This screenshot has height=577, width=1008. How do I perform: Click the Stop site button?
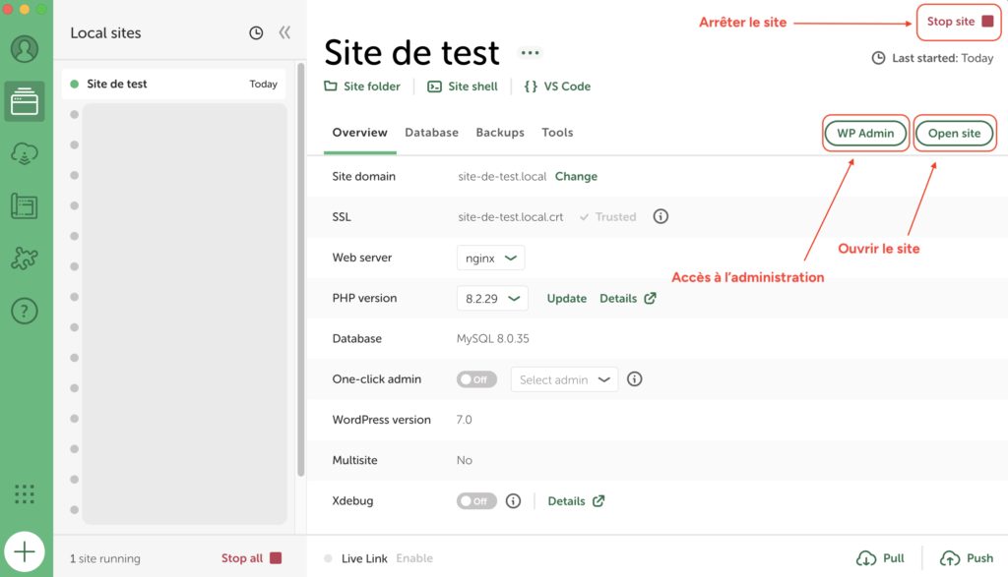[x=959, y=22]
